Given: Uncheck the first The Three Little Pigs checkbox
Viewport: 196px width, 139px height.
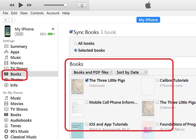Looking at the screenshot, I should [x=87, y=80].
